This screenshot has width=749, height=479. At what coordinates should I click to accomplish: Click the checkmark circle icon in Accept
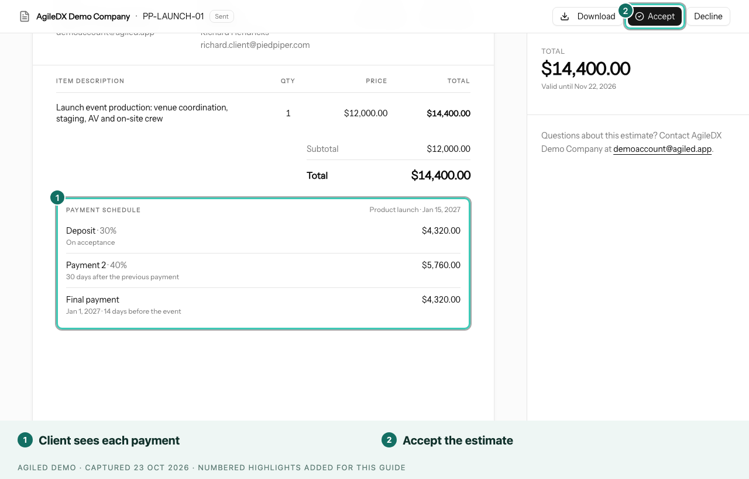pyautogui.click(x=640, y=16)
